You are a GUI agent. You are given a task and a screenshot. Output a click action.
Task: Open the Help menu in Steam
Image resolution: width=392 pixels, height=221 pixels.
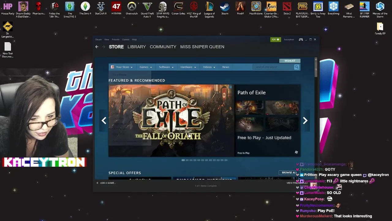[x=134, y=39]
